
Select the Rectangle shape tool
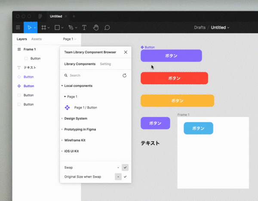pyautogui.click(x=57, y=28)
